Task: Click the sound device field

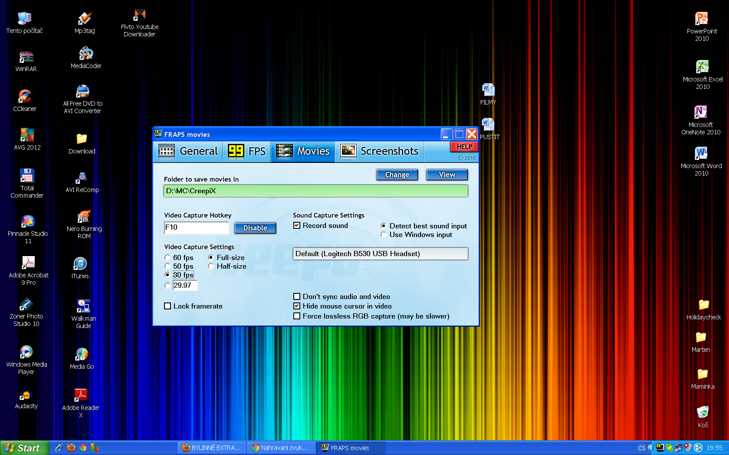Action: click(381, 253)
